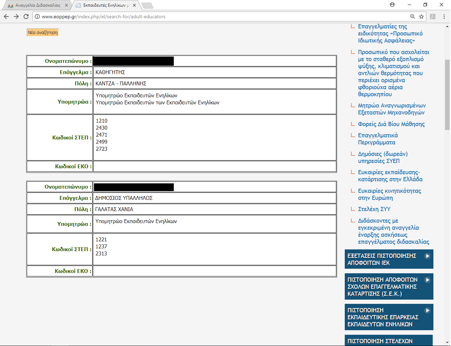Switch to the Αναγγελία Διδασκαλίας tab
The height and width of the screenshot is (346, 451).
[x=37, y=5]
